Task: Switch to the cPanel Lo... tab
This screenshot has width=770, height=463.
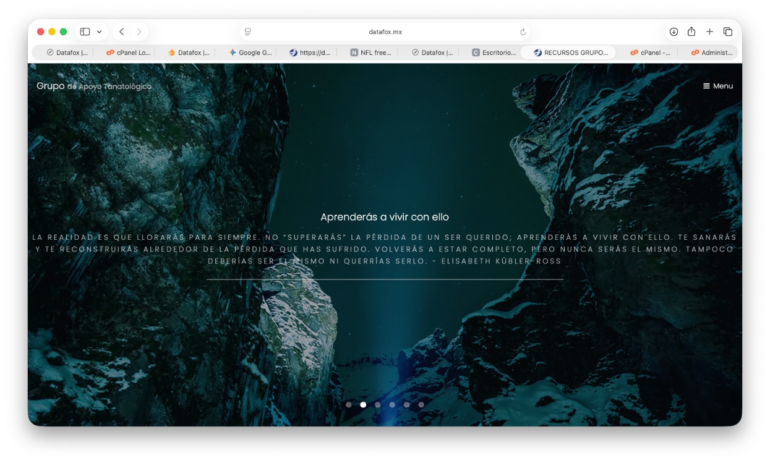Action: [129, 53]
